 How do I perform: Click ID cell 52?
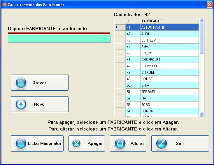click(x=133, y=98)
